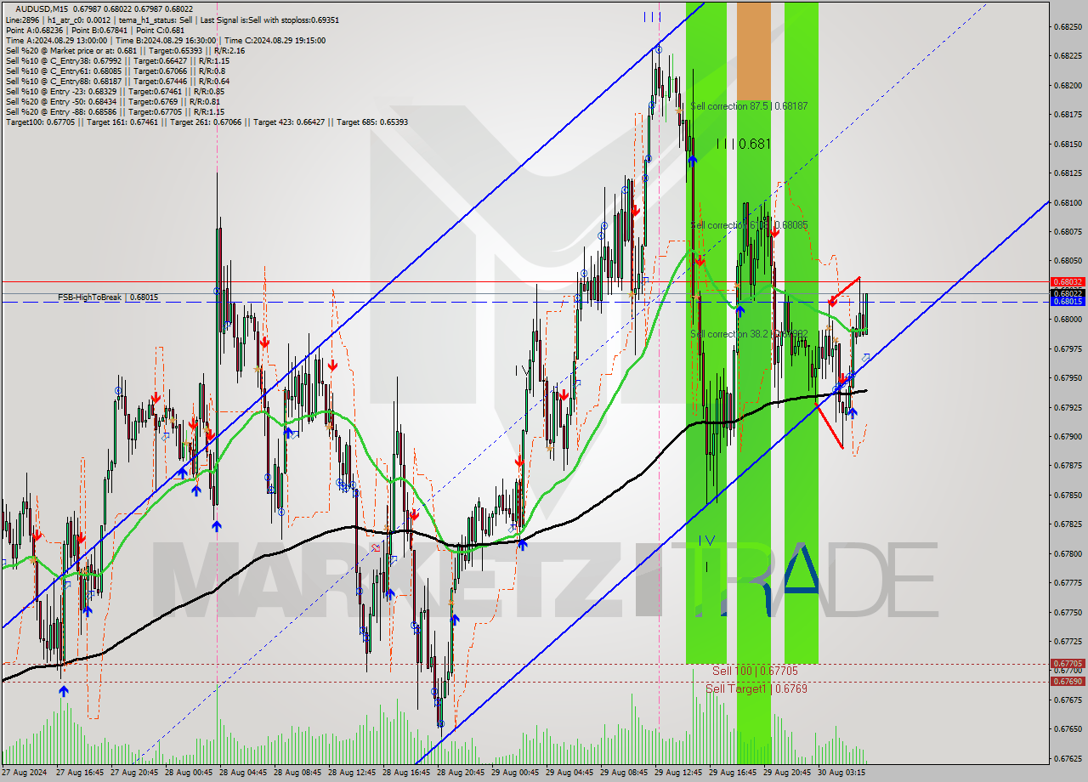This screenshot has height=782, width=1088.
Task: Click the red 0.67705 price tag
Action: tap(1068, 663)
